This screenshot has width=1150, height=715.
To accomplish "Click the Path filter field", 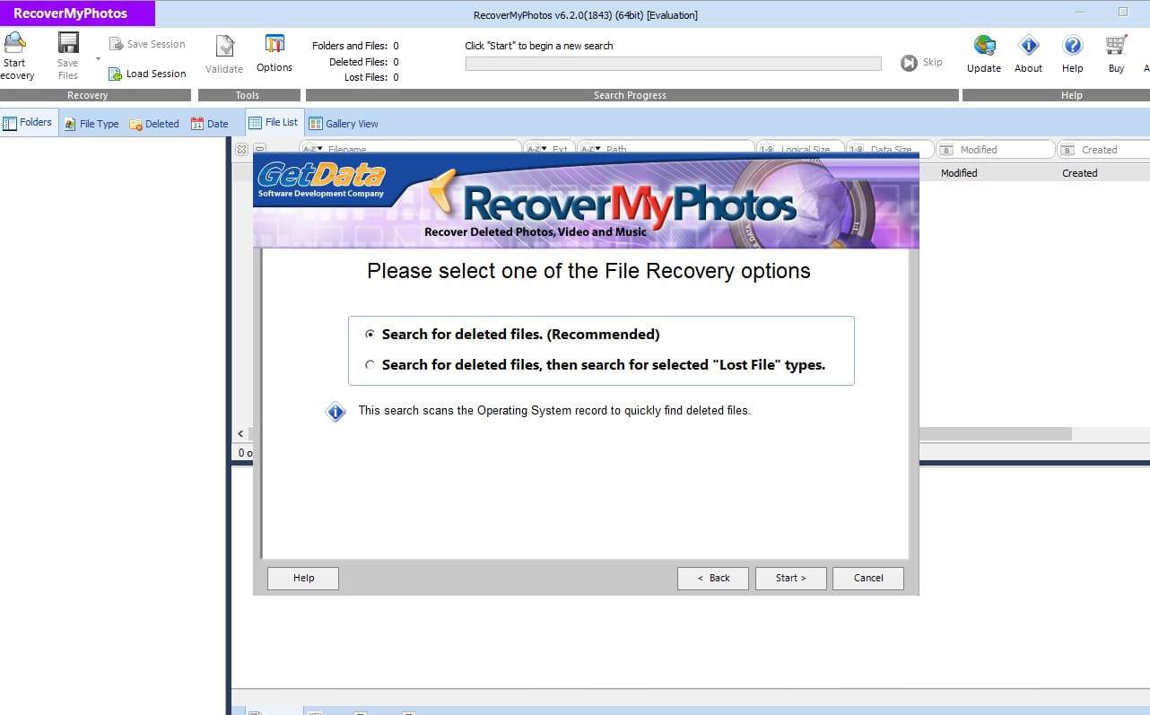I will pos(666,149).
